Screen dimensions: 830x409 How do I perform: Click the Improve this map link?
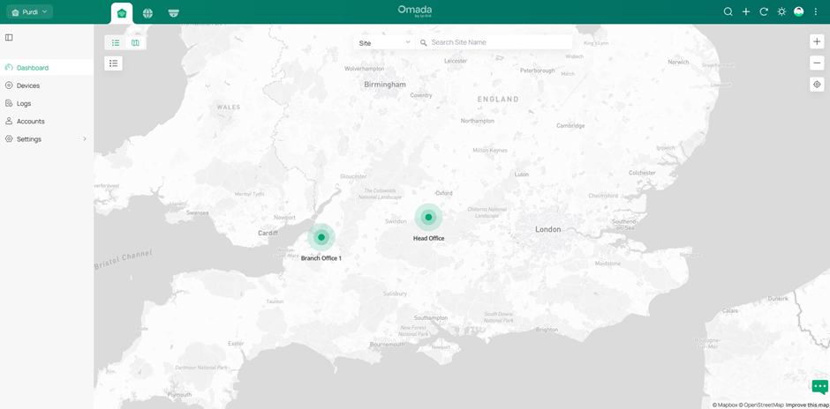click(807, 405)
